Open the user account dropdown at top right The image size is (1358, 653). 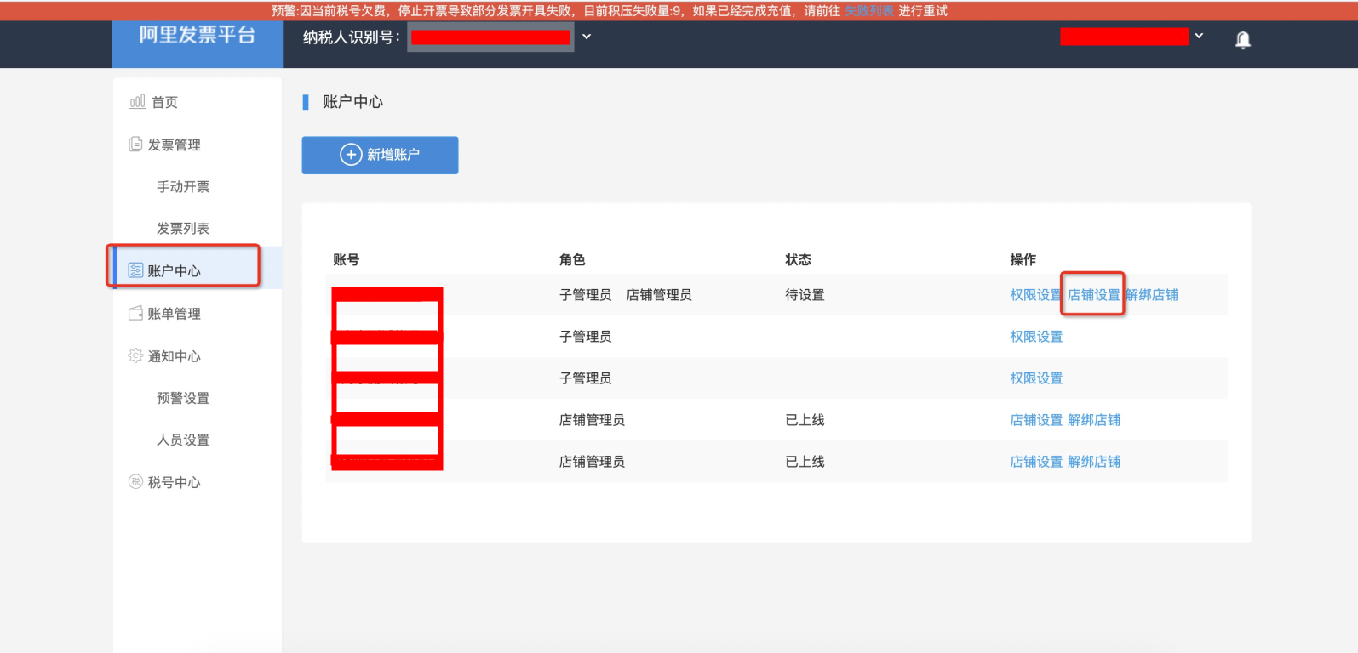point(1199,37)
